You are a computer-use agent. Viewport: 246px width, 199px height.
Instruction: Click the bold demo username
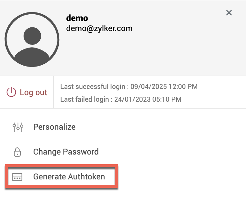coord(77,18)
